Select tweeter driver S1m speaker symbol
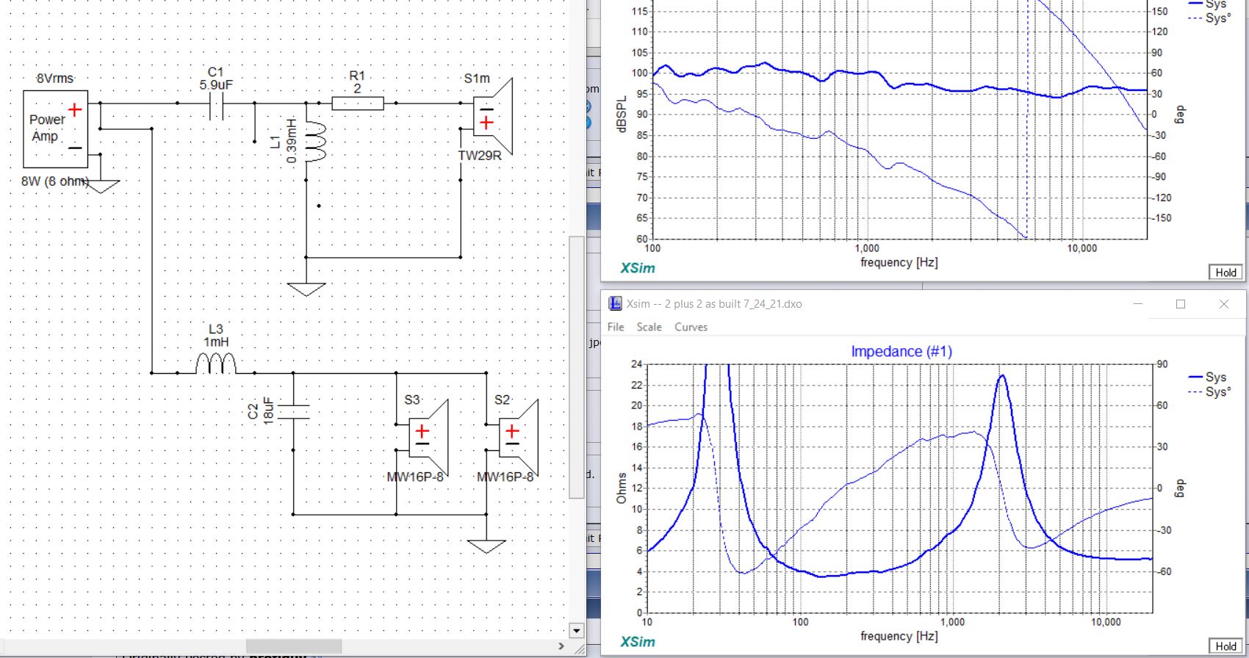 click(492, 117)
